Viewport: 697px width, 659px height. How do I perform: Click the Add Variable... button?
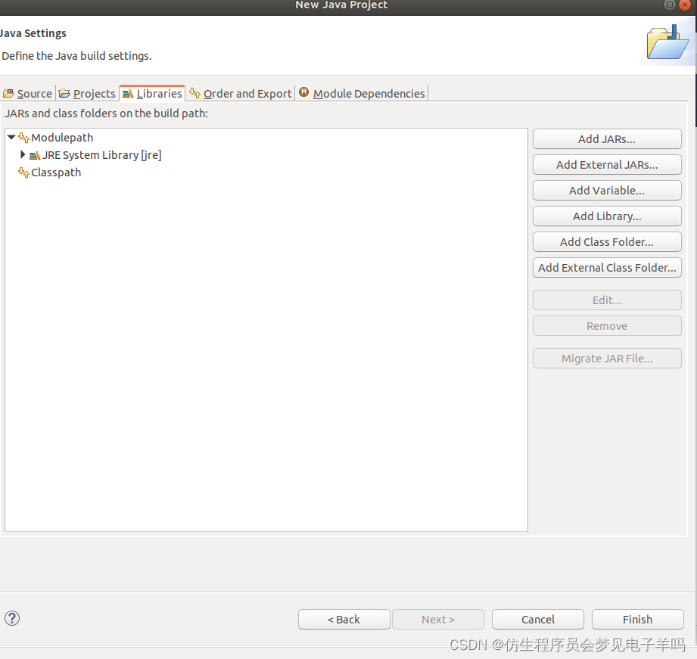pos(607,191)
